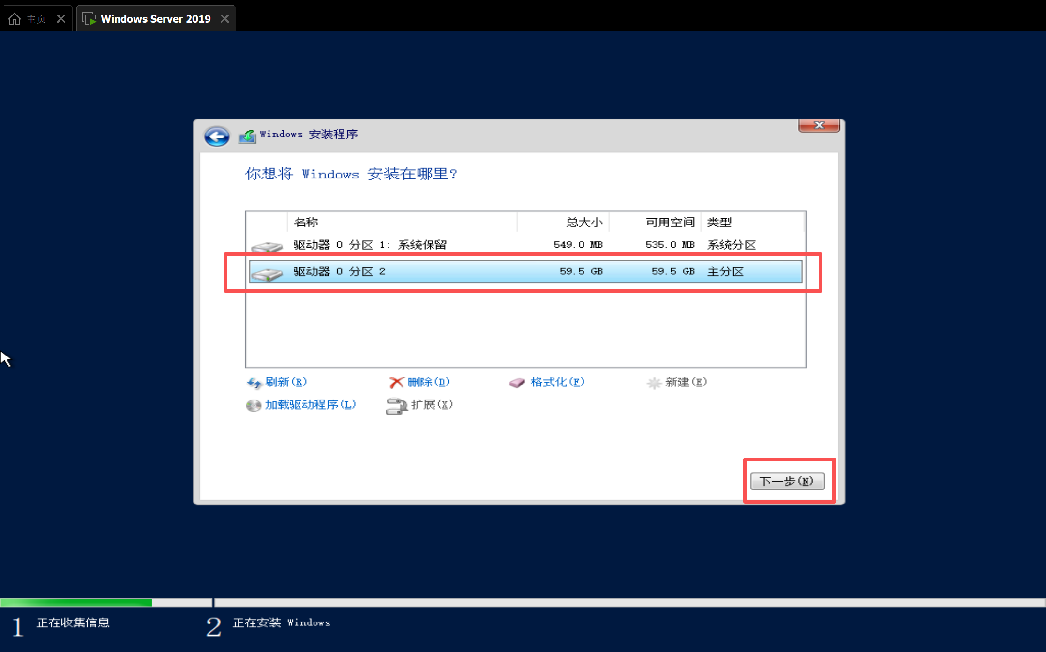Switch to the Windows Server 2019 tab
Image resolution: width=1046 pixels, height=652 pixels.
pos(156,19)
